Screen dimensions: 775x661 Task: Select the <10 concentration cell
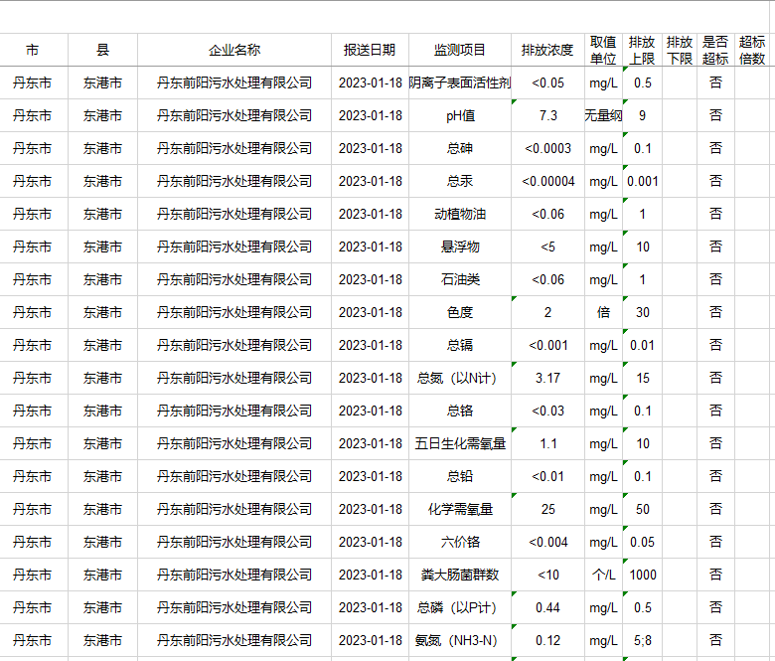click(x=547, y=575)
